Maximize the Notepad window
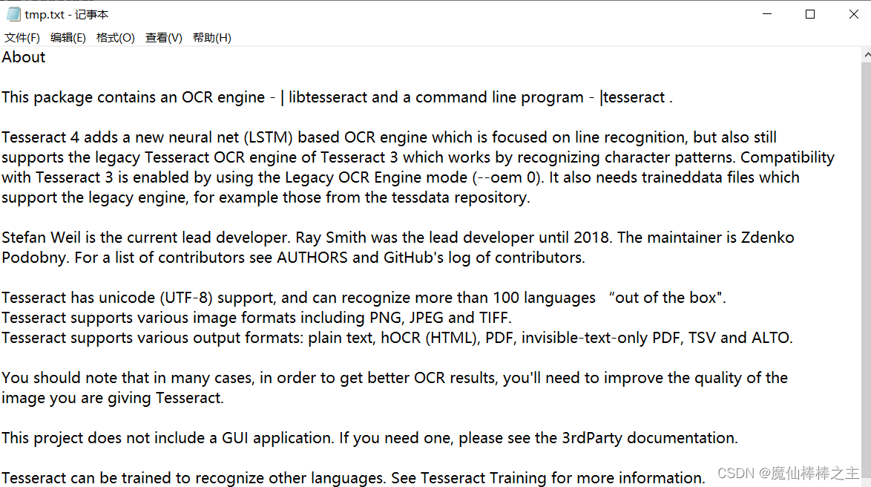Image resolution: width=871 pixels, height=487 pixels. [x=810, y=14]
